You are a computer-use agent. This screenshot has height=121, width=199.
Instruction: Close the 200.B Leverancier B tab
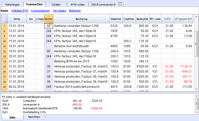point(120,4)
